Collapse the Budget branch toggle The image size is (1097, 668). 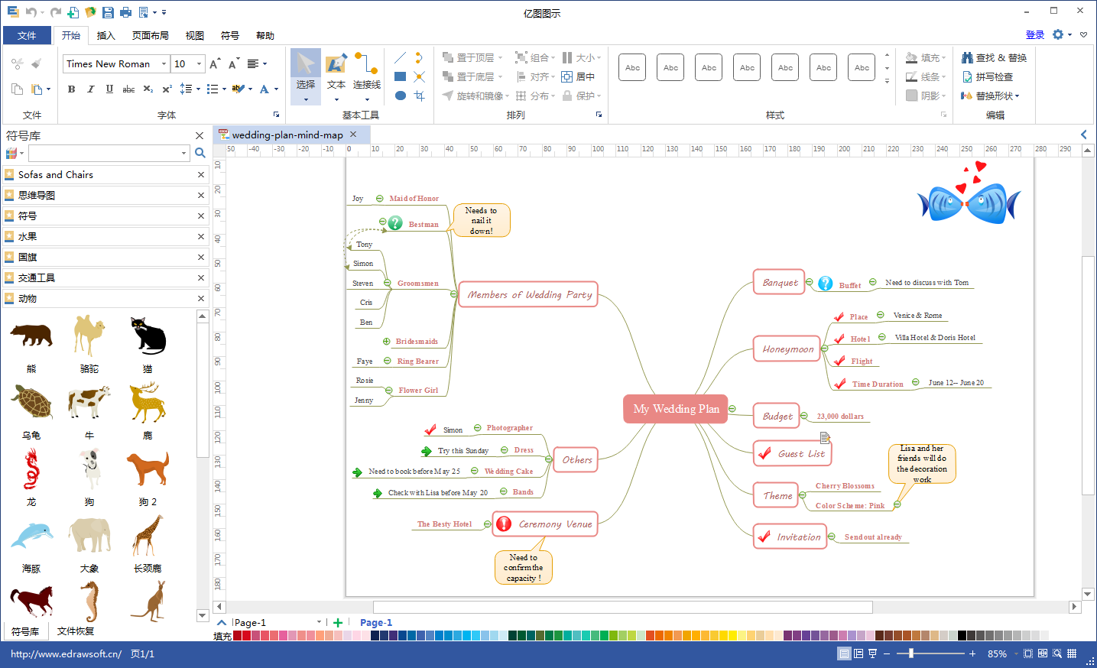click(804, 416)
